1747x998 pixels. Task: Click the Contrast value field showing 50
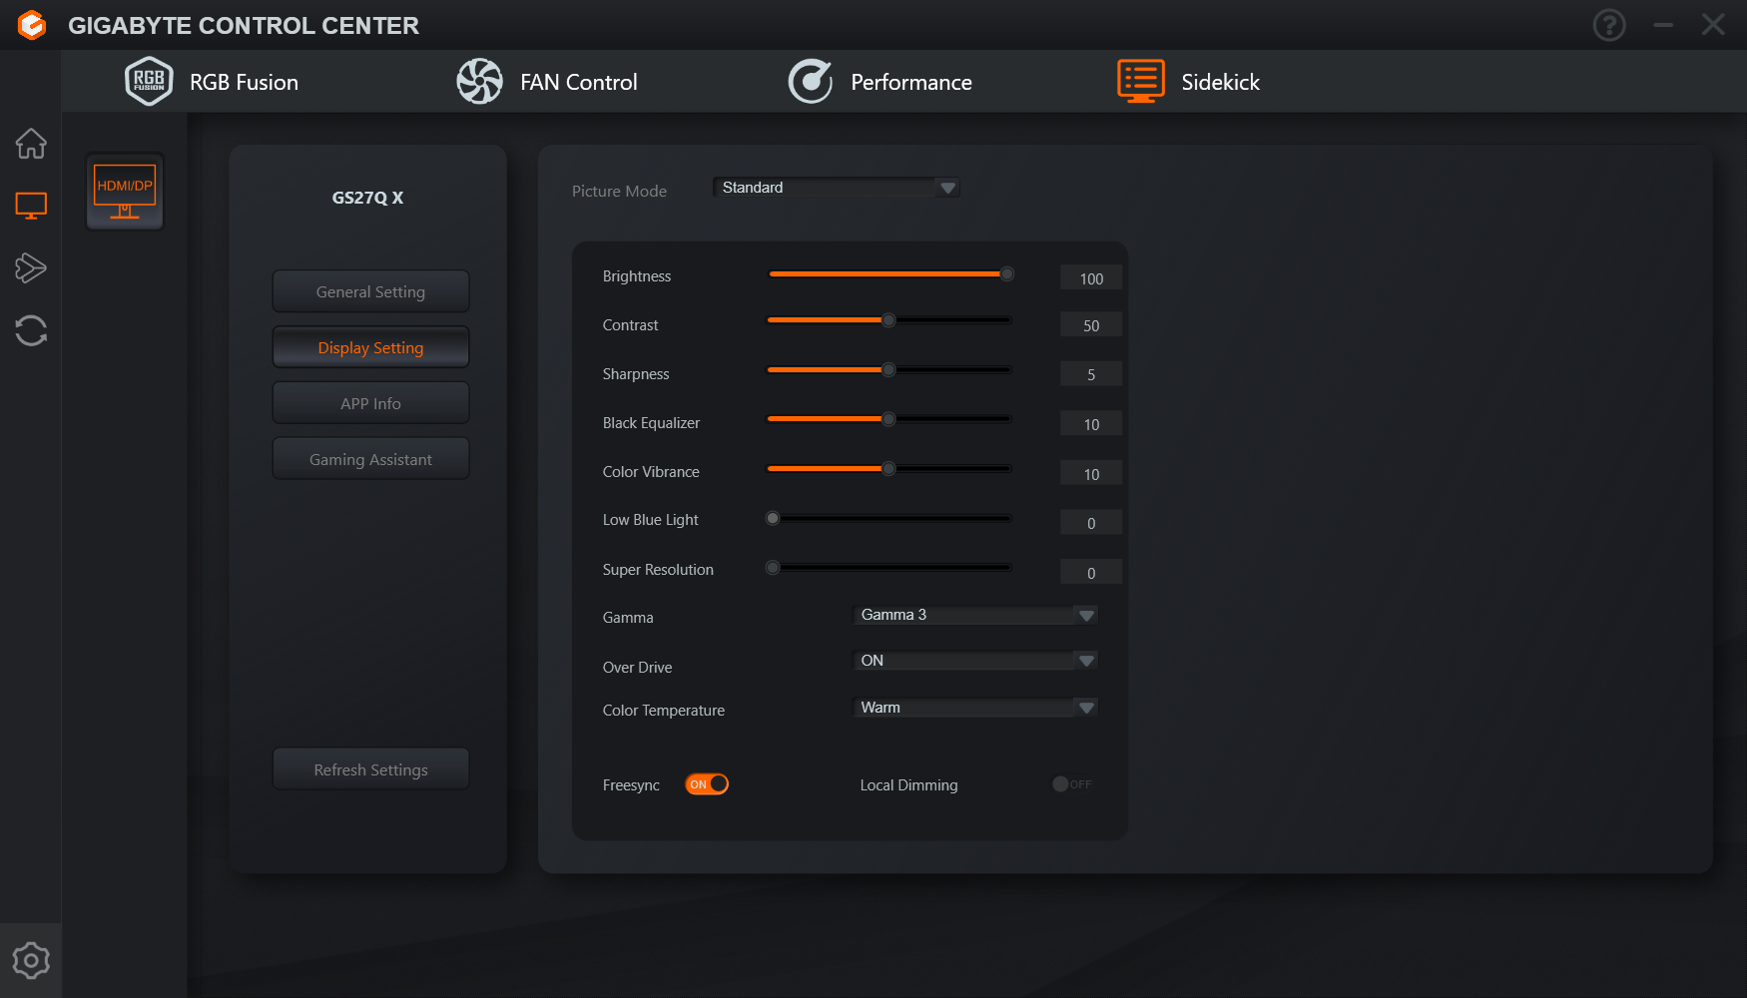click(1091, 325)
